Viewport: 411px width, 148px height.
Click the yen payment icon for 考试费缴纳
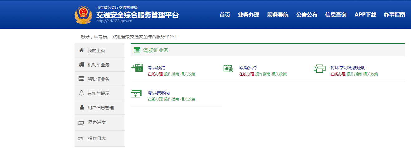point(136,94)
